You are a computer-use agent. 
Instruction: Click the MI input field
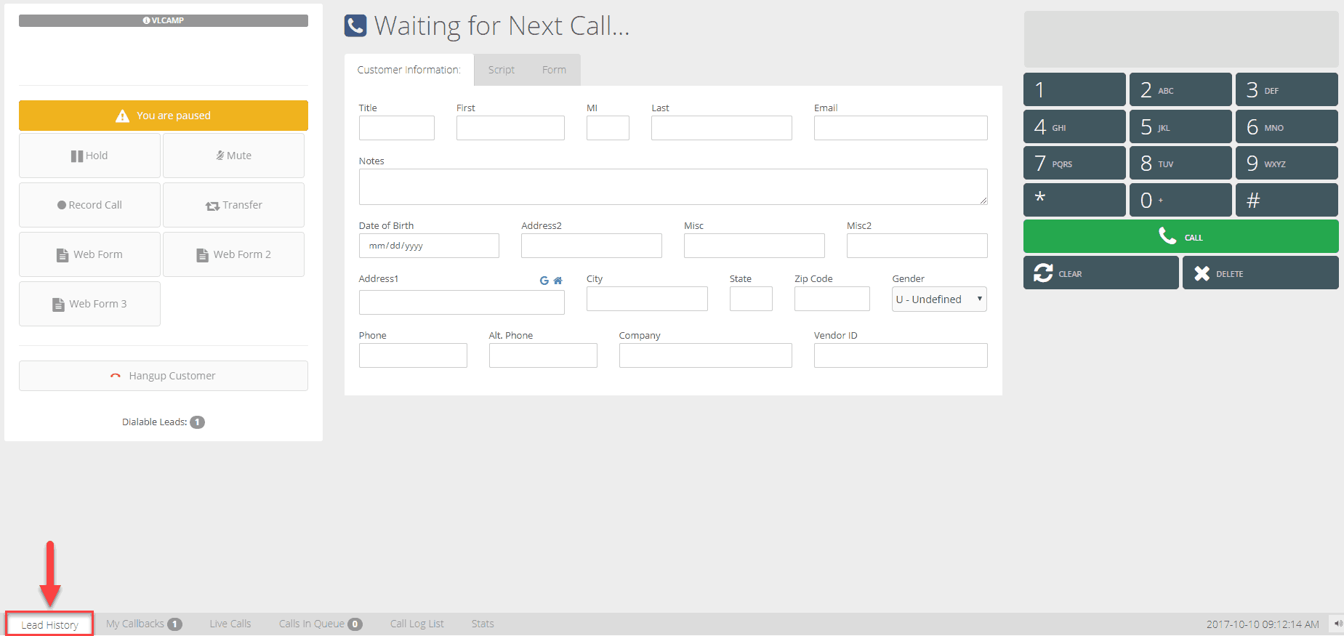click(608, 128)
